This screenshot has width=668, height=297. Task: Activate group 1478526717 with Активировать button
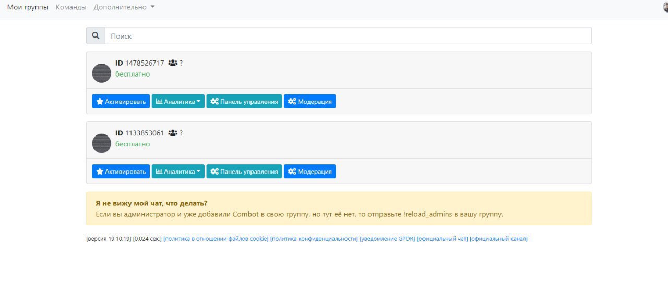coord(121,102)
